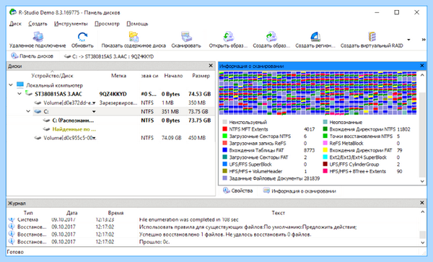Open dropdown arrow next to C: partition
This screenshot has height=262, width=433.
[x=94, y=112]
